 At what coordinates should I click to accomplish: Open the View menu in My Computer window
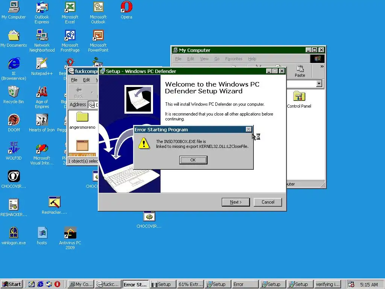click(x=204, y=59)
